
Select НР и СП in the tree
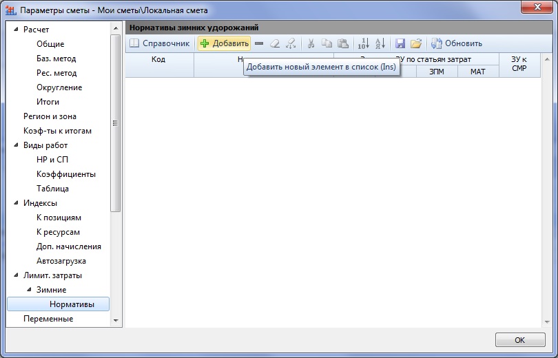(x=52, y=160)
